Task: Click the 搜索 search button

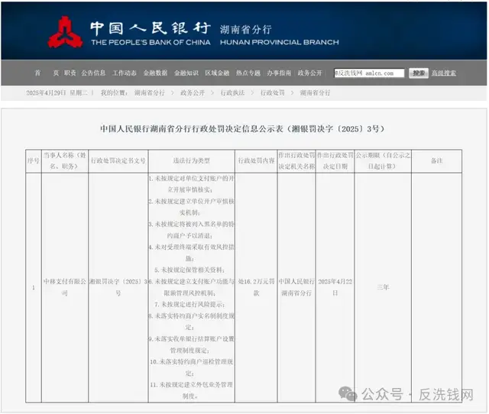Action: click(x=419, y=73)
